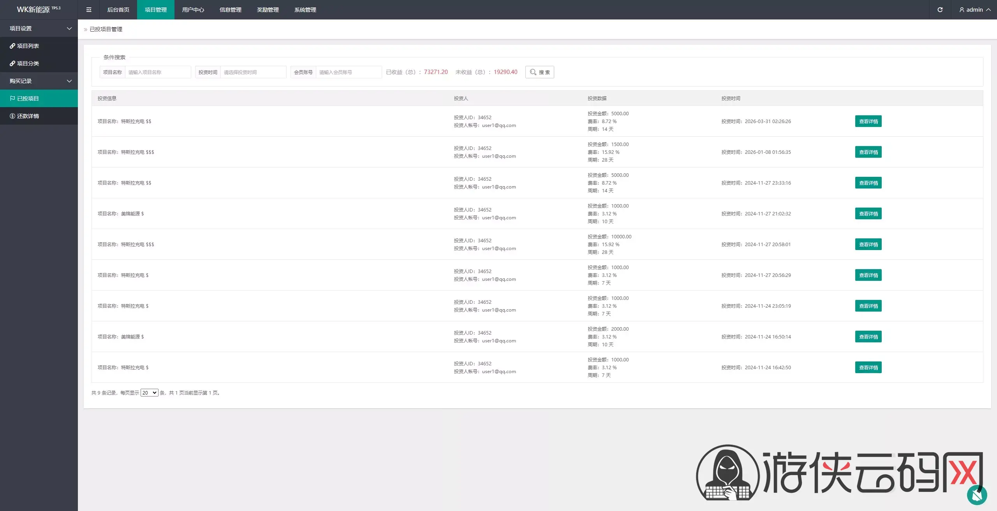Focus the 会员账号 input field

point(349,72)
